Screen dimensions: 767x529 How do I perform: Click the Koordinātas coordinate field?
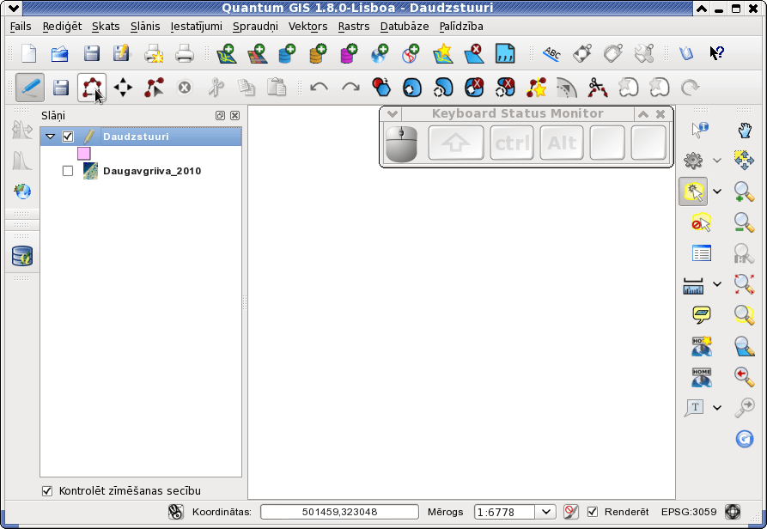339,512
